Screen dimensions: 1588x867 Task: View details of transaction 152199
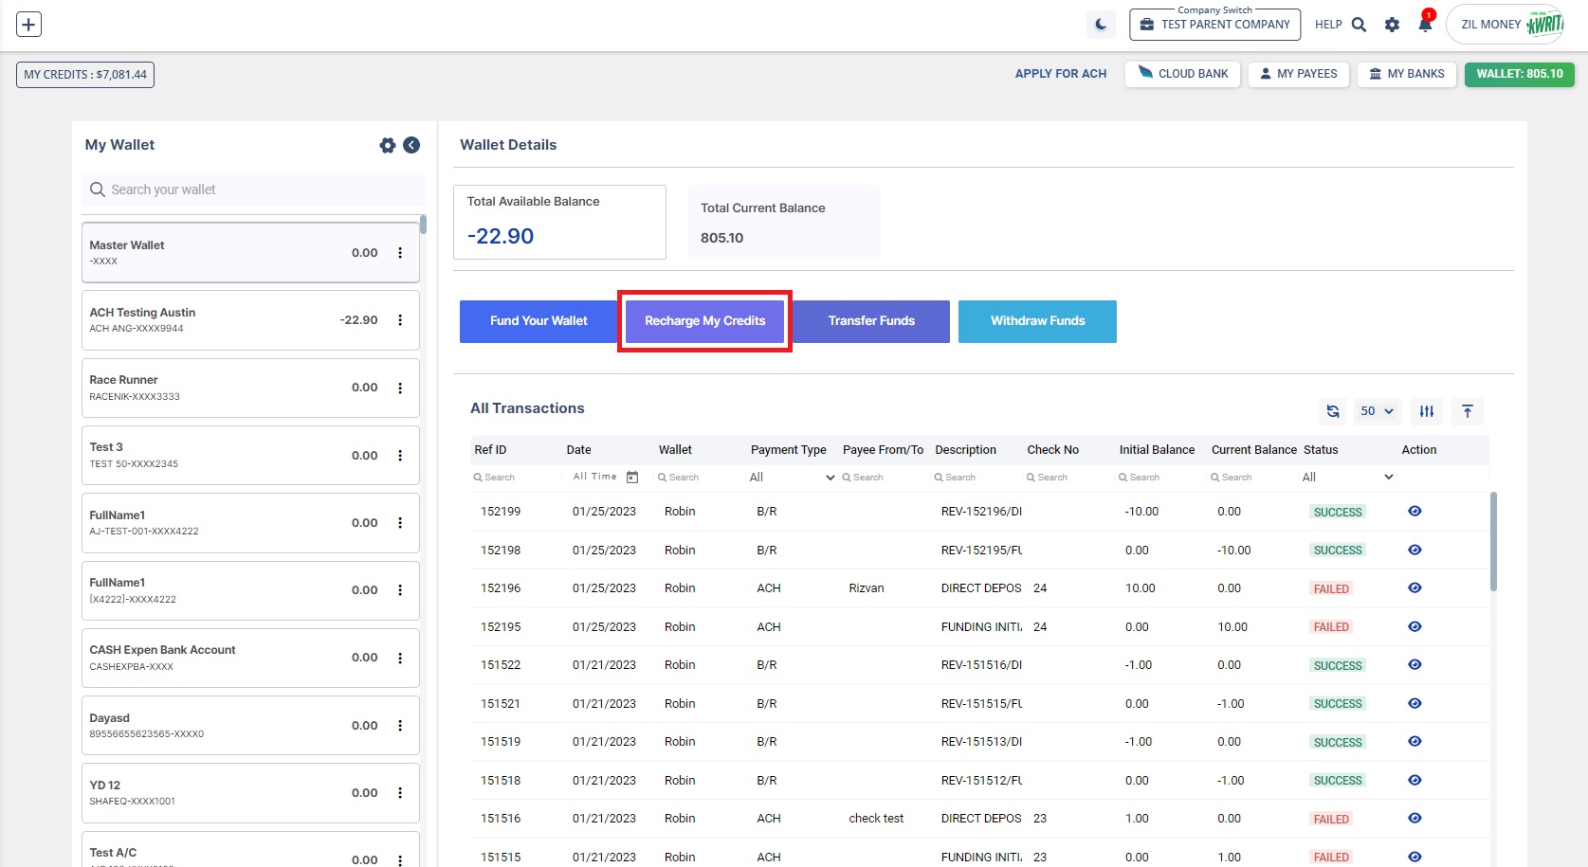1415,512
